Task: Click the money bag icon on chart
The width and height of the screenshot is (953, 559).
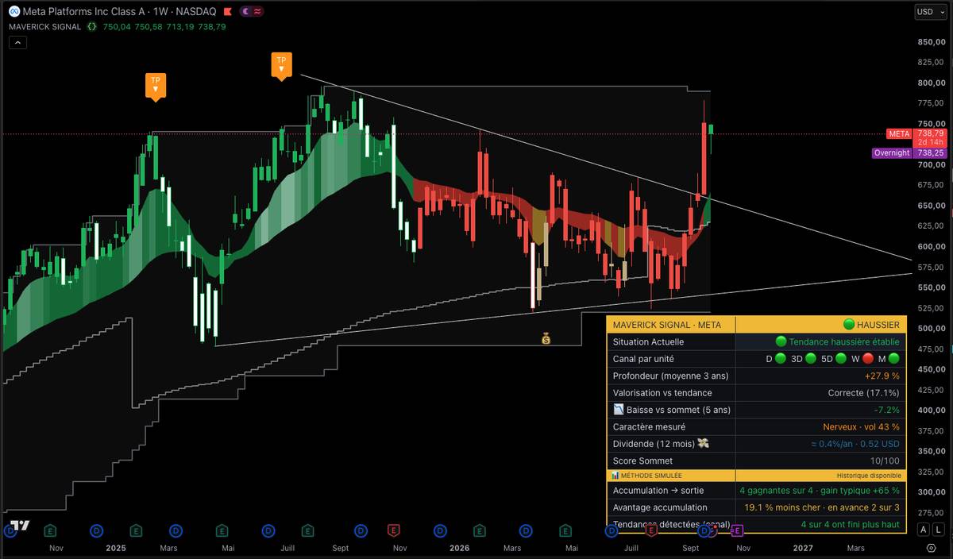Action: [546, 339]
